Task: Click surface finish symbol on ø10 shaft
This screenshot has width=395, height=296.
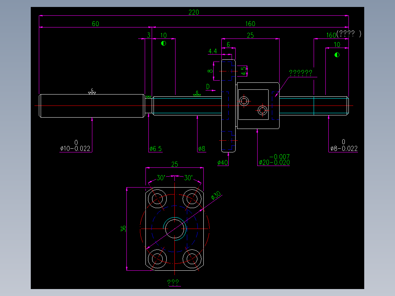Action: (92, 92)
